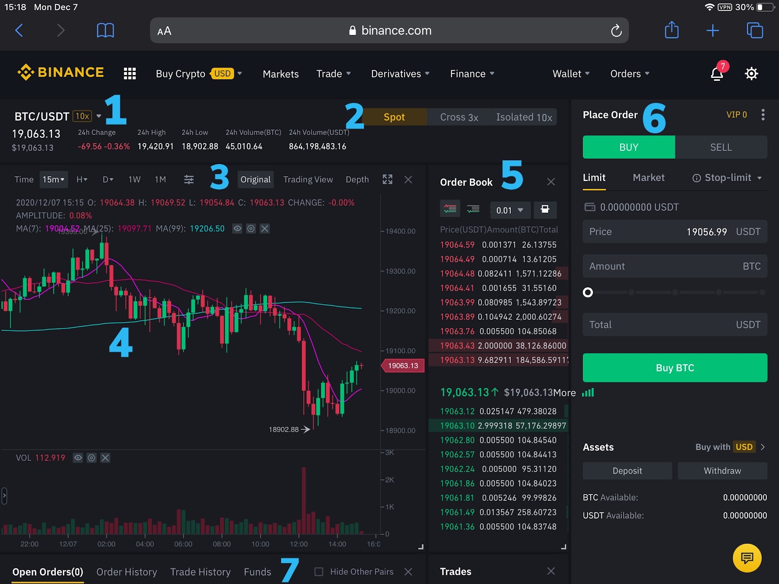
Task: Switch to Market order tab
Action: click(x=649, y=178)
